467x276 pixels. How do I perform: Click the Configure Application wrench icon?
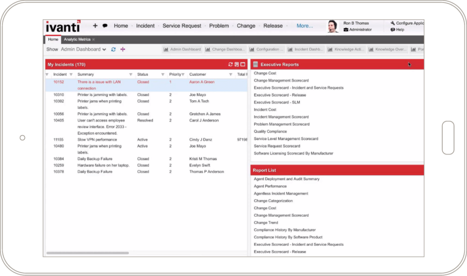tap(393, 23)
